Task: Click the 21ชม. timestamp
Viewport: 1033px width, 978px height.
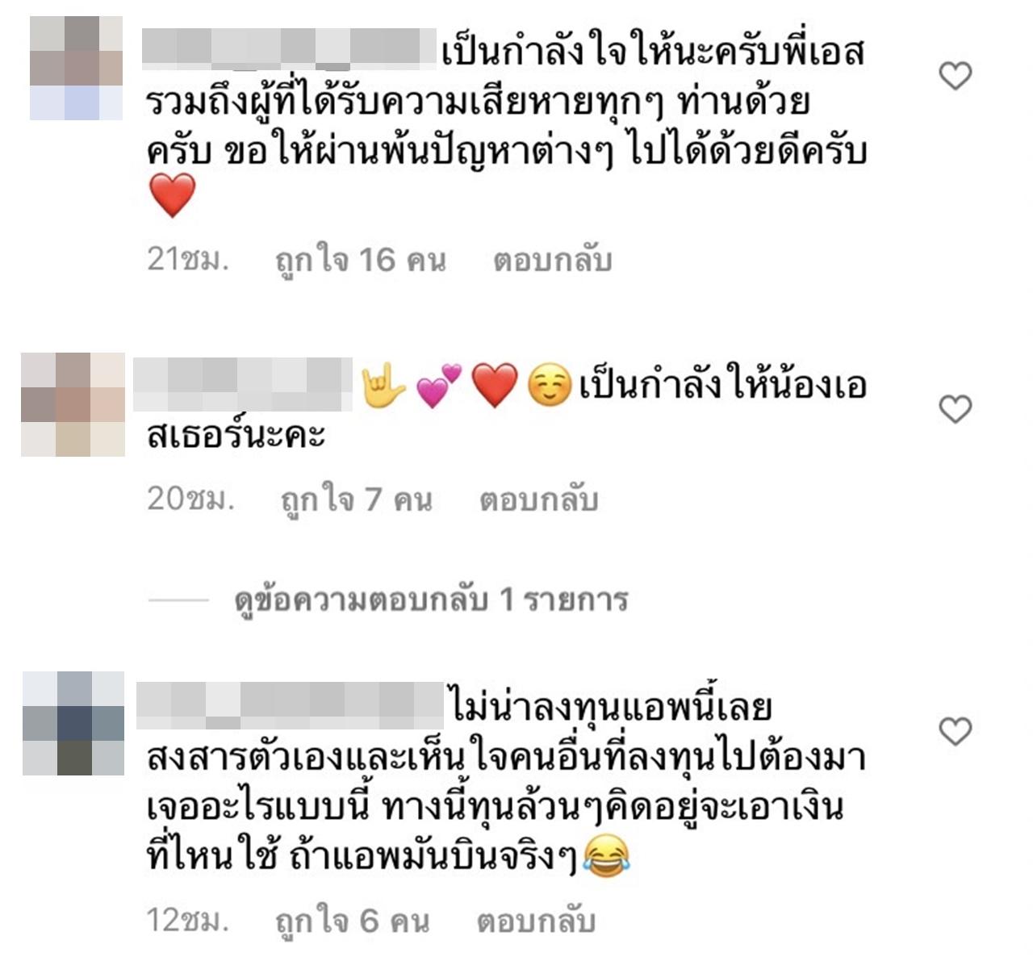Action: [x=188, y=259]
